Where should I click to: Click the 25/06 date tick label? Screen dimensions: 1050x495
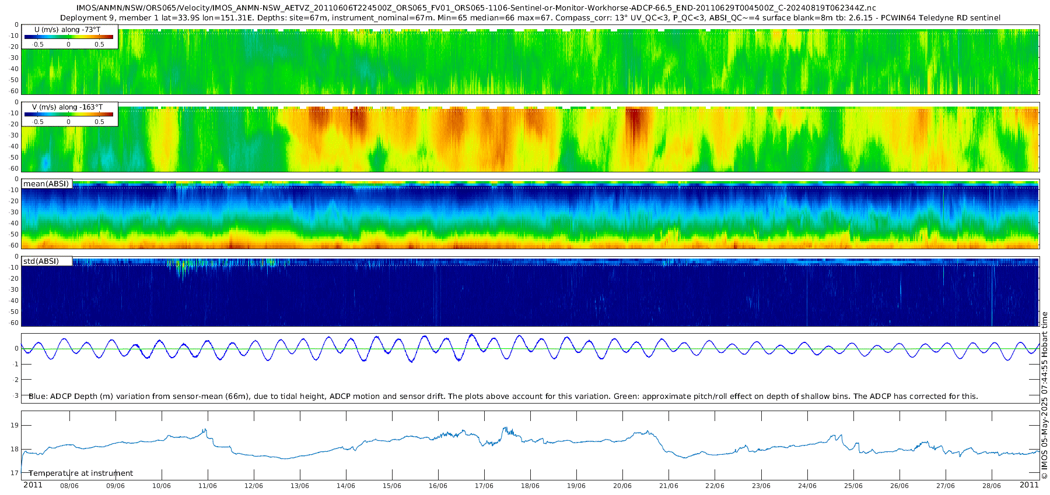853,486
